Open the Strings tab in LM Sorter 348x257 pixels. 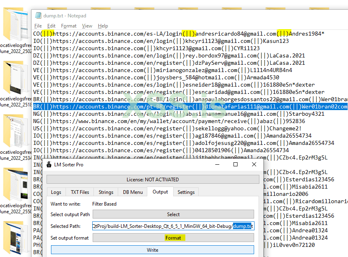coord(106,192)
